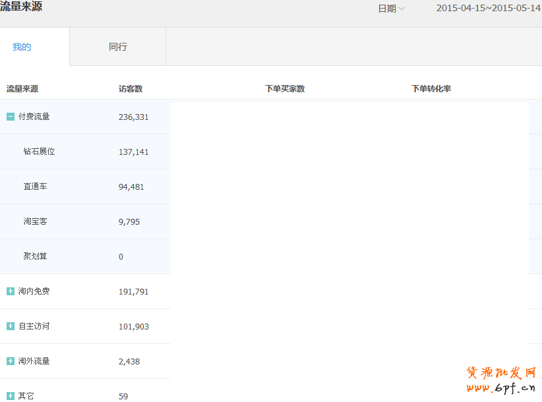Open the 日期 dropdown

[391, 9]
